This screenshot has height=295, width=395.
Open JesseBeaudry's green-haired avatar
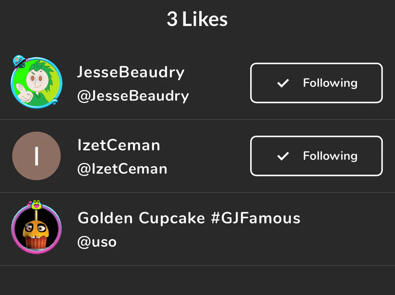pyautogui.click(x=37, y=83)
